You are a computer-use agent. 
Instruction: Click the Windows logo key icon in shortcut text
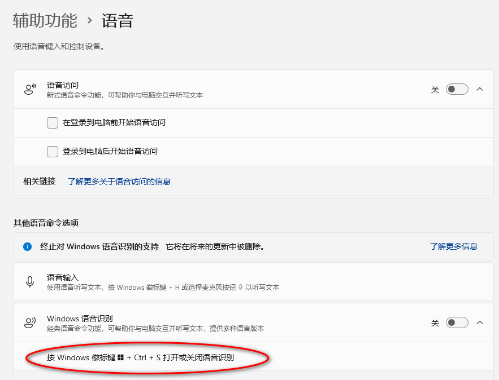[120, 358]
